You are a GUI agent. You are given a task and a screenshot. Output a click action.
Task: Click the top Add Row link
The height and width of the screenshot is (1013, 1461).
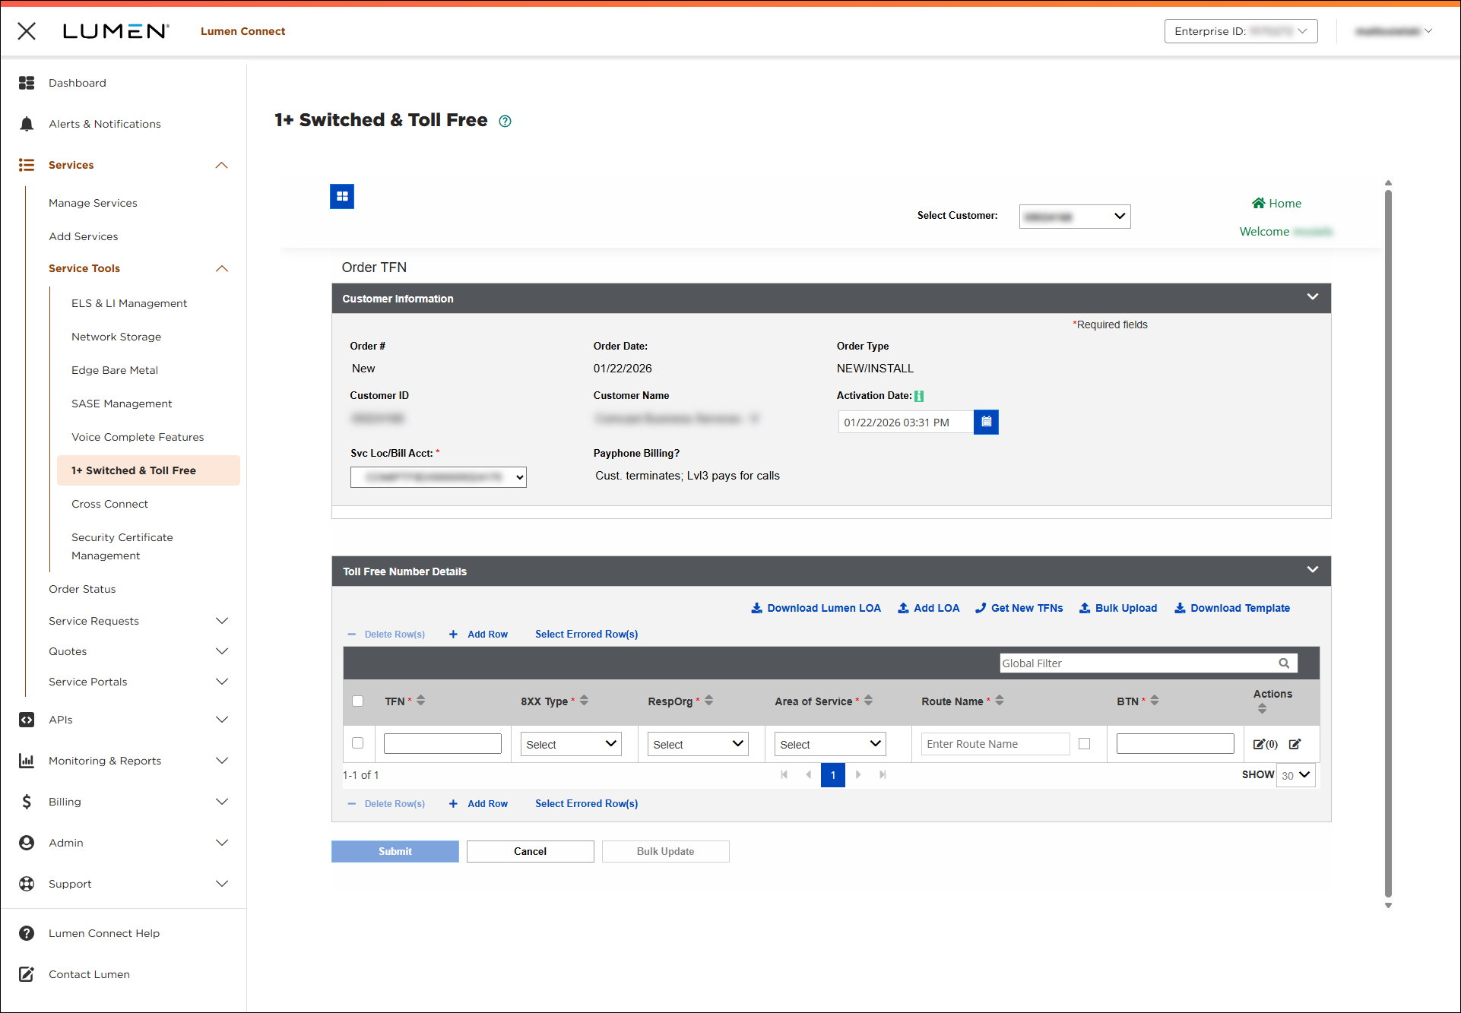[479, 634]
